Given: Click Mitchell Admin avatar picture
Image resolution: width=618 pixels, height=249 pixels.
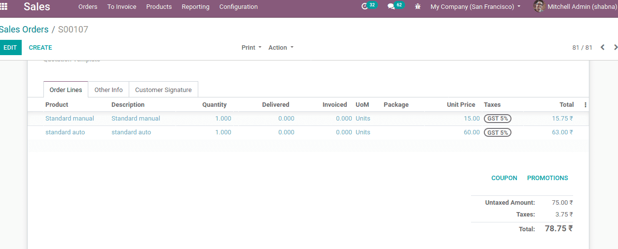Looking at the screenshot, I should (539, 6).
